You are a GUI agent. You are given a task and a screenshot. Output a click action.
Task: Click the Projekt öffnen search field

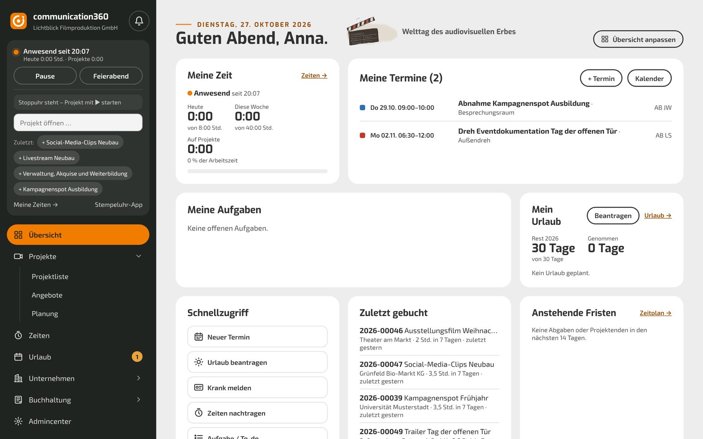[x=78, y=123]
